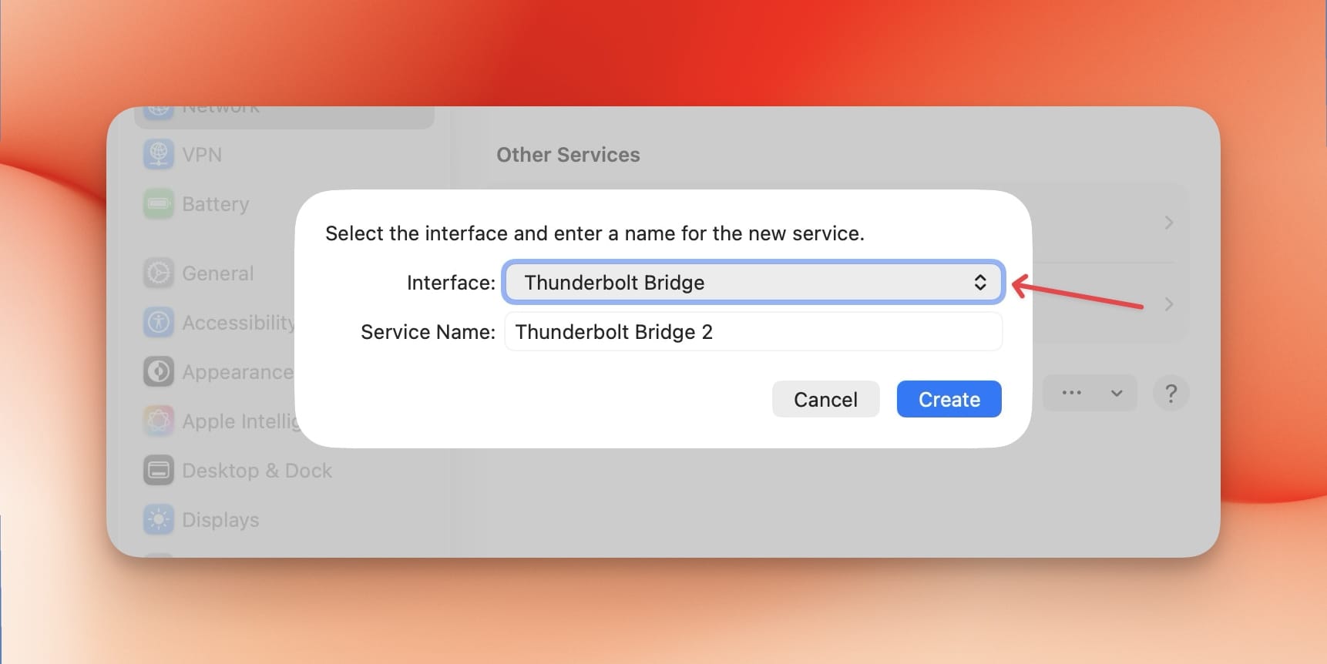The width and height of the screenshot is (1327, 664).
Task: Select Displays in the settings sidebar
Action: click(220, 520)
